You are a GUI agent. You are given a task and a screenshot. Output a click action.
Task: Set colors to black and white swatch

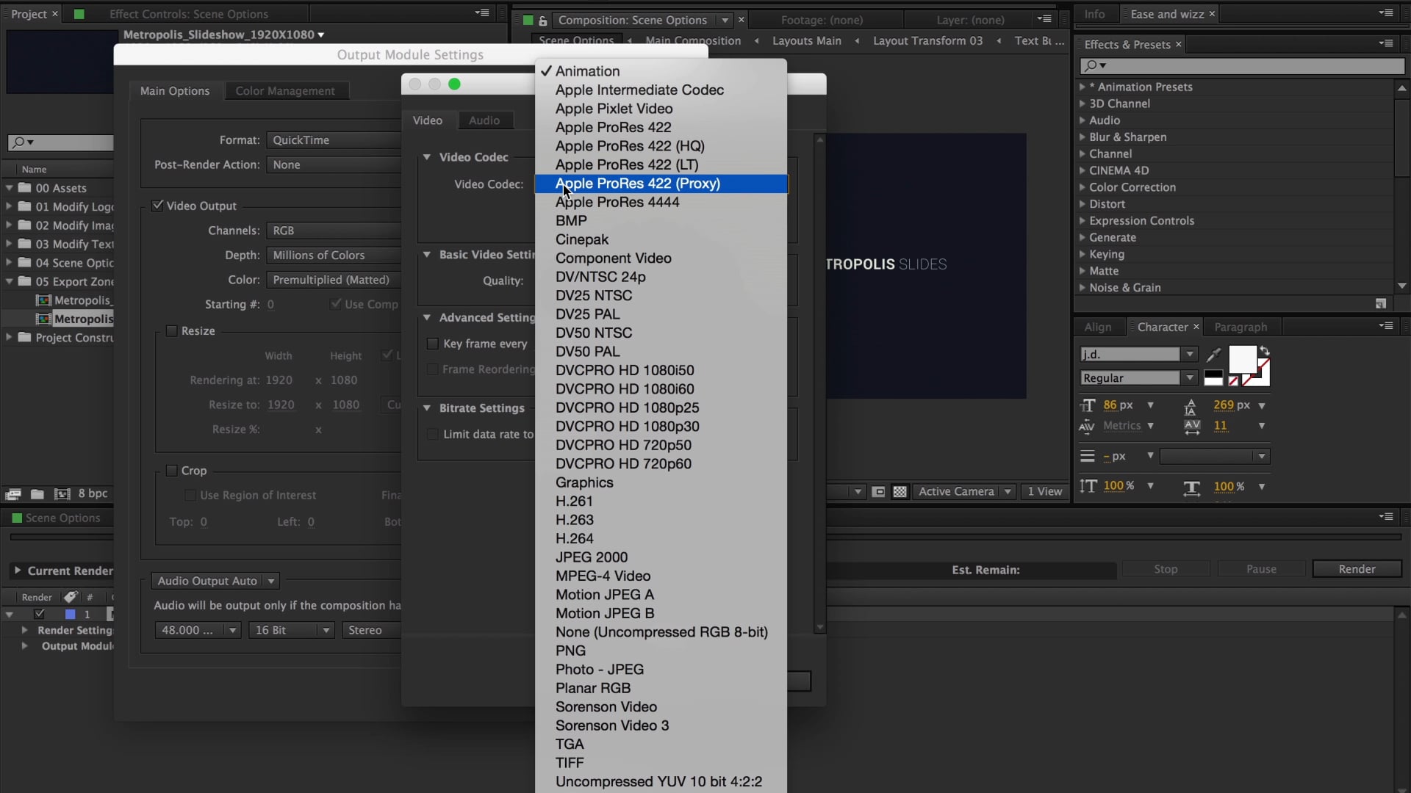tap(1213, 378)
